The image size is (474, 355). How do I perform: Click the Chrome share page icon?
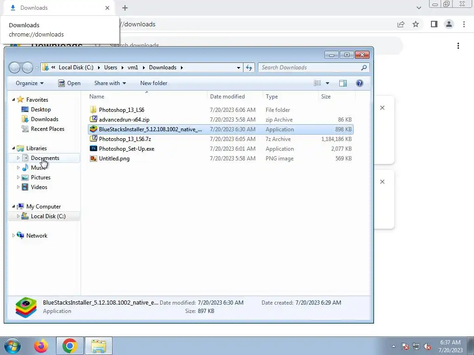coord(401,24)
